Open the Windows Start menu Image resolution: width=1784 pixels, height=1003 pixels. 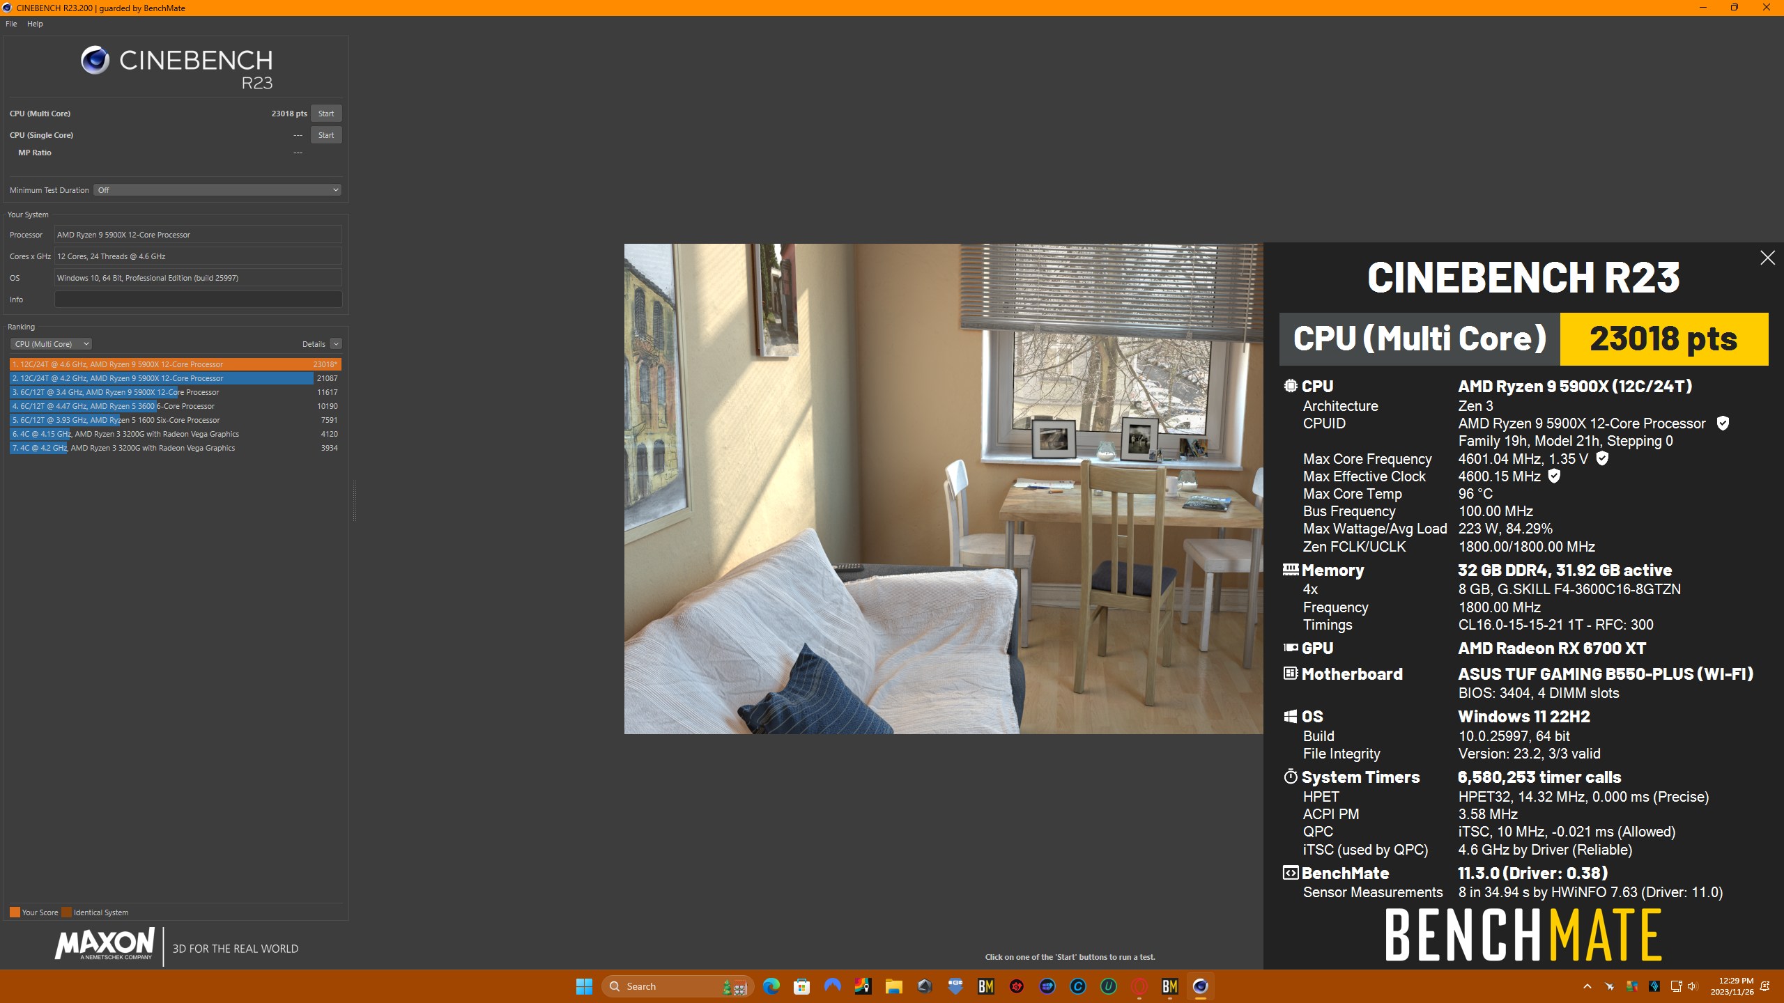pyautogui.click(x=584, y=986)
